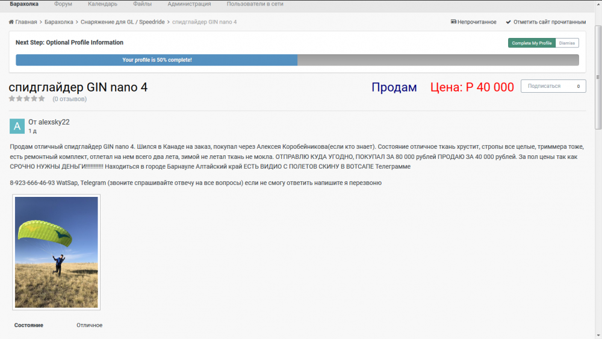This screenshot has width=602, height=339.
Task: Open the Календарь menu tab
Action: point(102,4)
